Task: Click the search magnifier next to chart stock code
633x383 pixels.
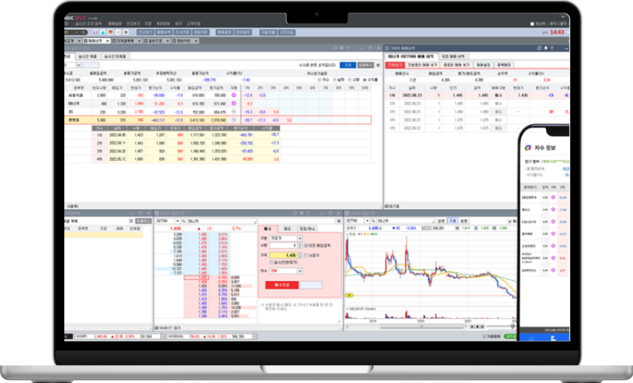Action: tap(373, 221)
